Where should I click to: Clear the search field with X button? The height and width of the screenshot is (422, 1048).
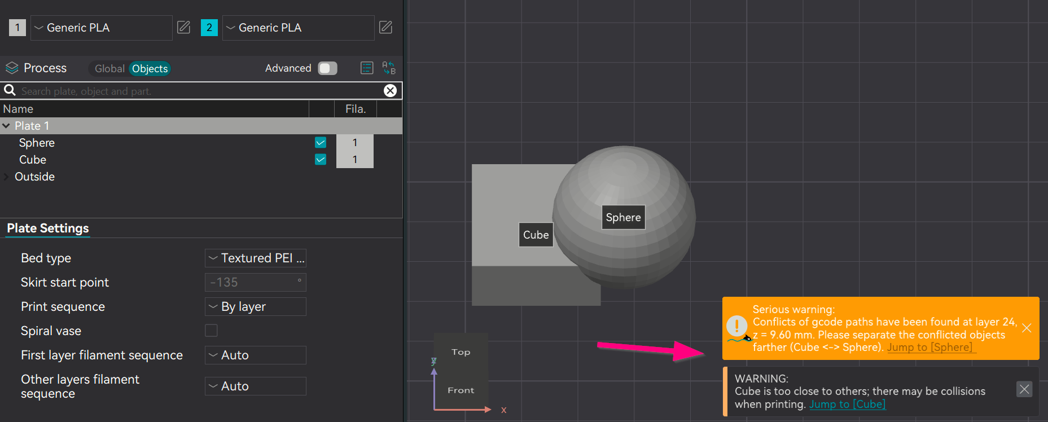click(390, 91)
